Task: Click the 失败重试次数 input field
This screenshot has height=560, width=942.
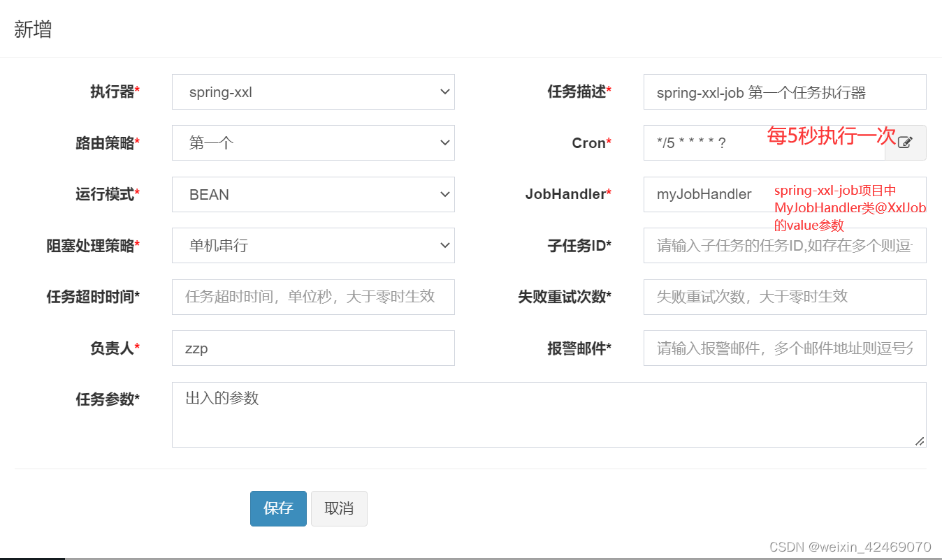Action: 785,297
